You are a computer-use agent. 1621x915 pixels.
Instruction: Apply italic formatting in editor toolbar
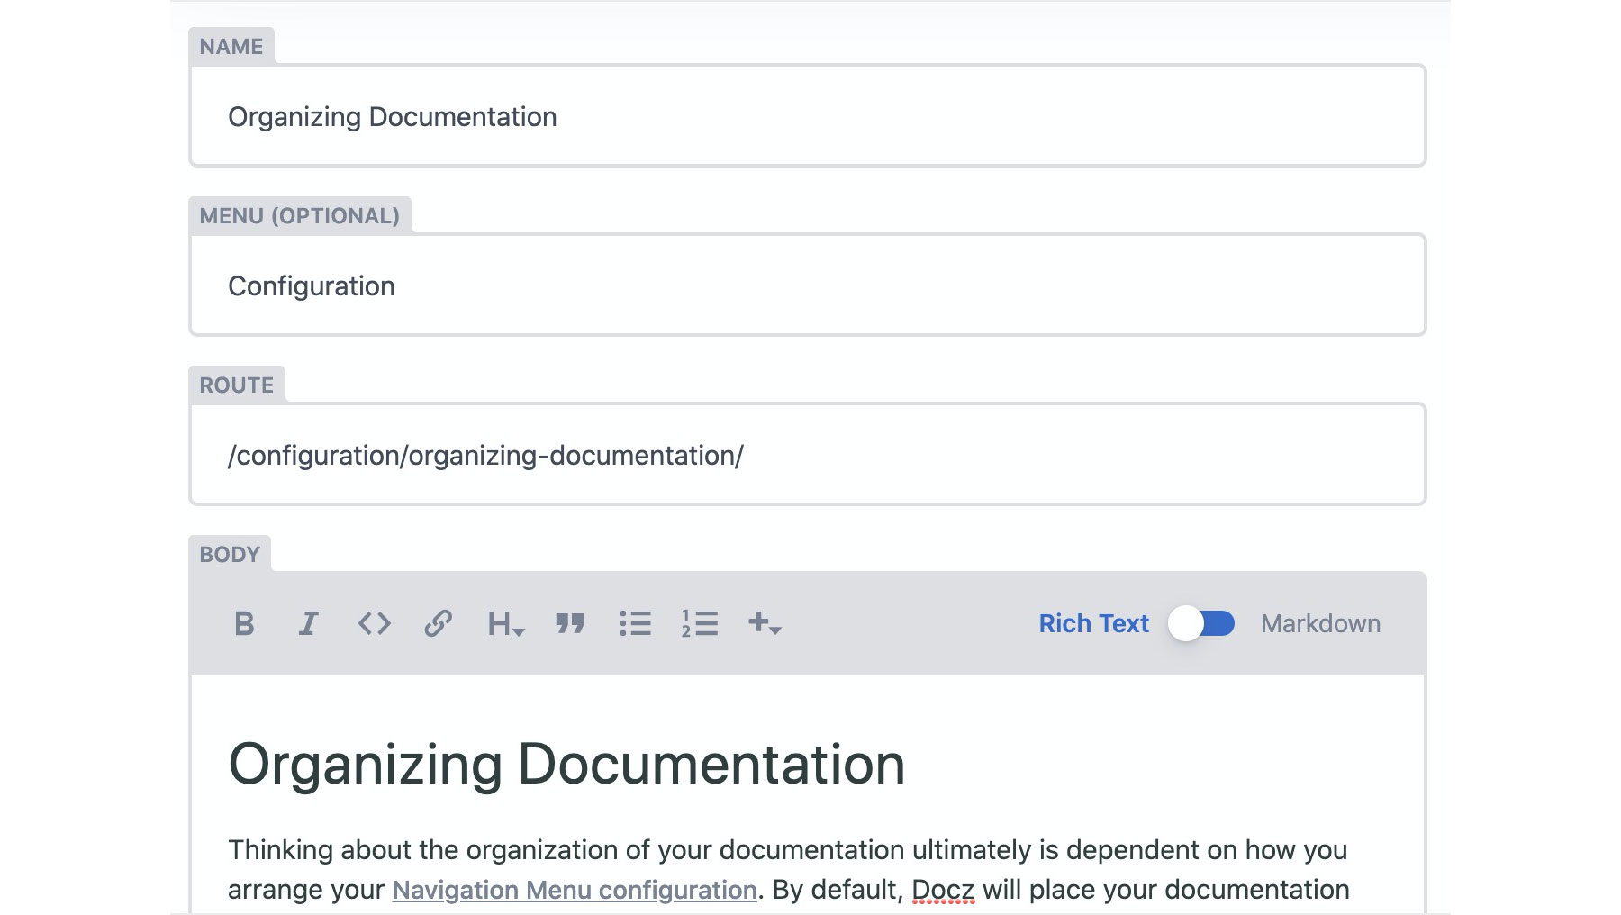[308, 623]
